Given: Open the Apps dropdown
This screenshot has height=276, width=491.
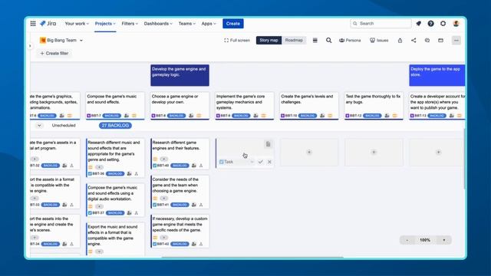Looking at the screenshot, I should (x=209, y=24).
